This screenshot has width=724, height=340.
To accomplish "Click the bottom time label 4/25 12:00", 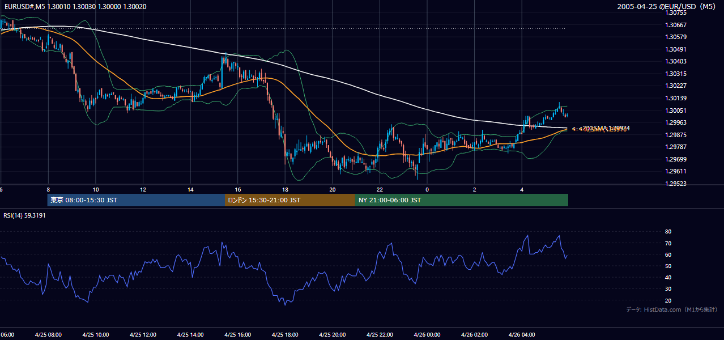I will pyautogui.click(x=143, y=334).
